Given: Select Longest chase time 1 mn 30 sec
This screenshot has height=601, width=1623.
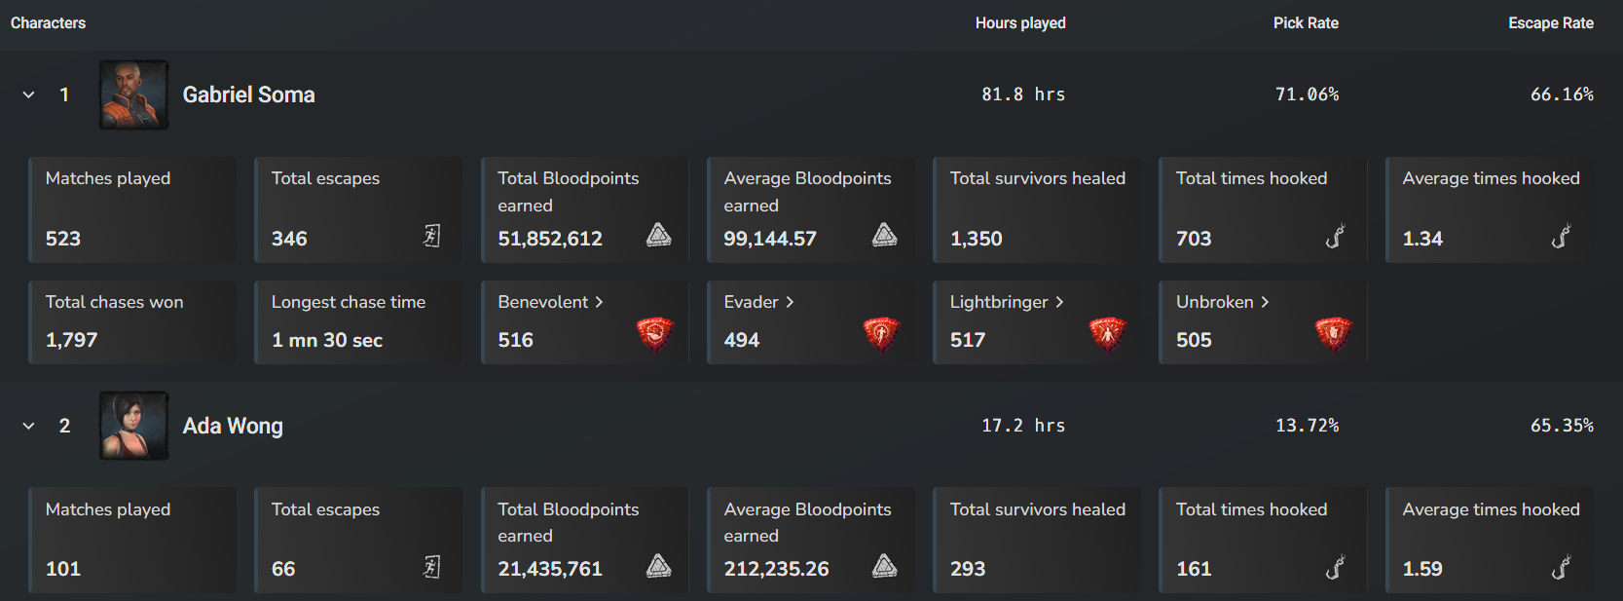Looking at the screenshot, I should (x=327, y=340).
